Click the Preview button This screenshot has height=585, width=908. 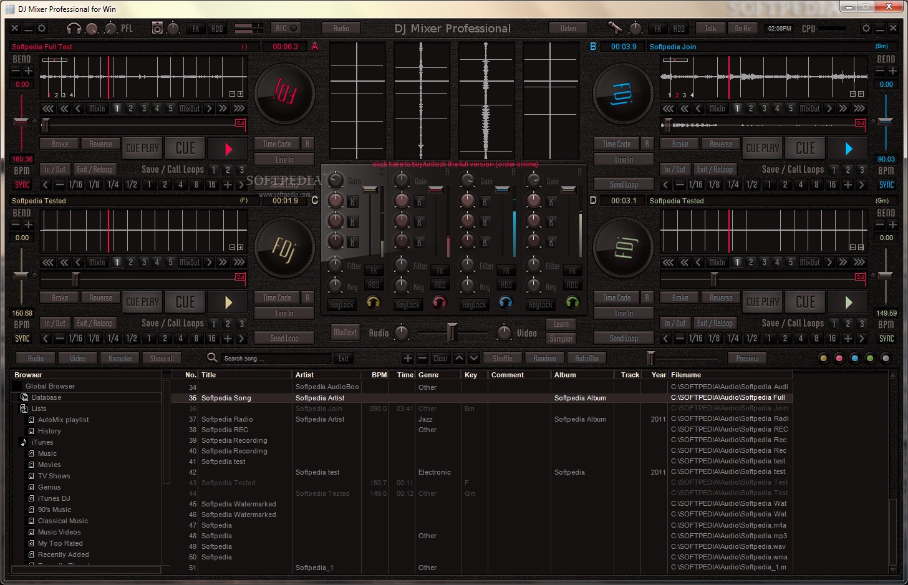point(747,358)
